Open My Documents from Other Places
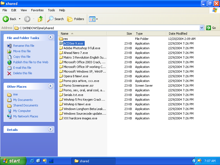This screenshot has height=165, width=220. point(23,100)
